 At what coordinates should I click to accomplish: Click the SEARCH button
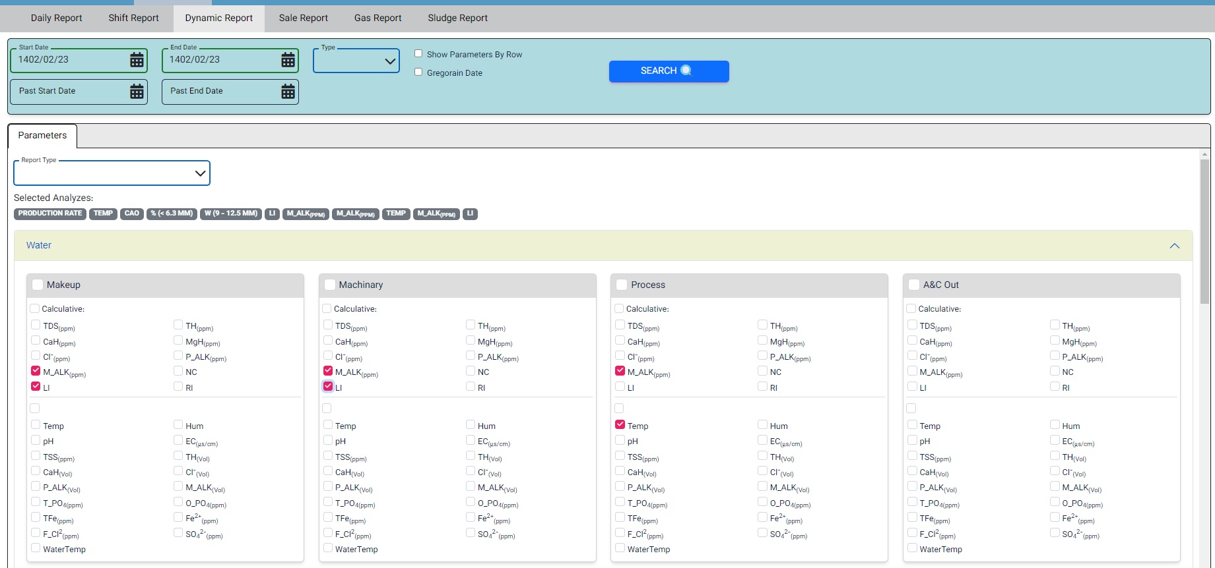coord(669,71)
